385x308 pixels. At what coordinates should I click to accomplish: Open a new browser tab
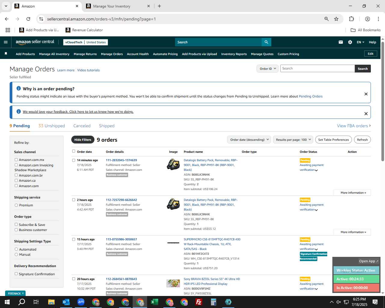tap(159, 6)
